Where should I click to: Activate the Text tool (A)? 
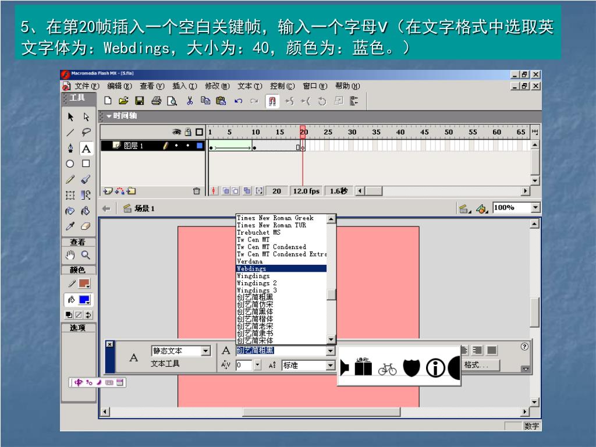coord(86,148)
